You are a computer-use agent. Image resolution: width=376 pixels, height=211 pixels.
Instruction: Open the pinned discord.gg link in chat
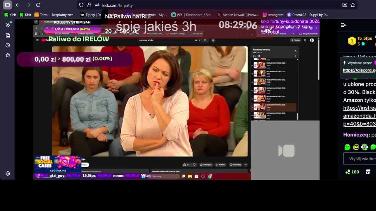tap(359, 70)
